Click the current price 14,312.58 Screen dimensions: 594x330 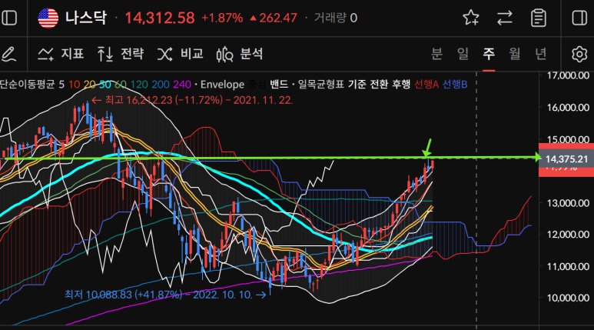[x=160, y=18]
